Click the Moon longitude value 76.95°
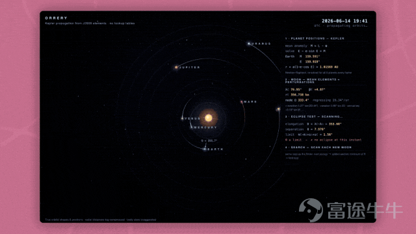This screenshot has height=234, width=416. coord(296,90)
